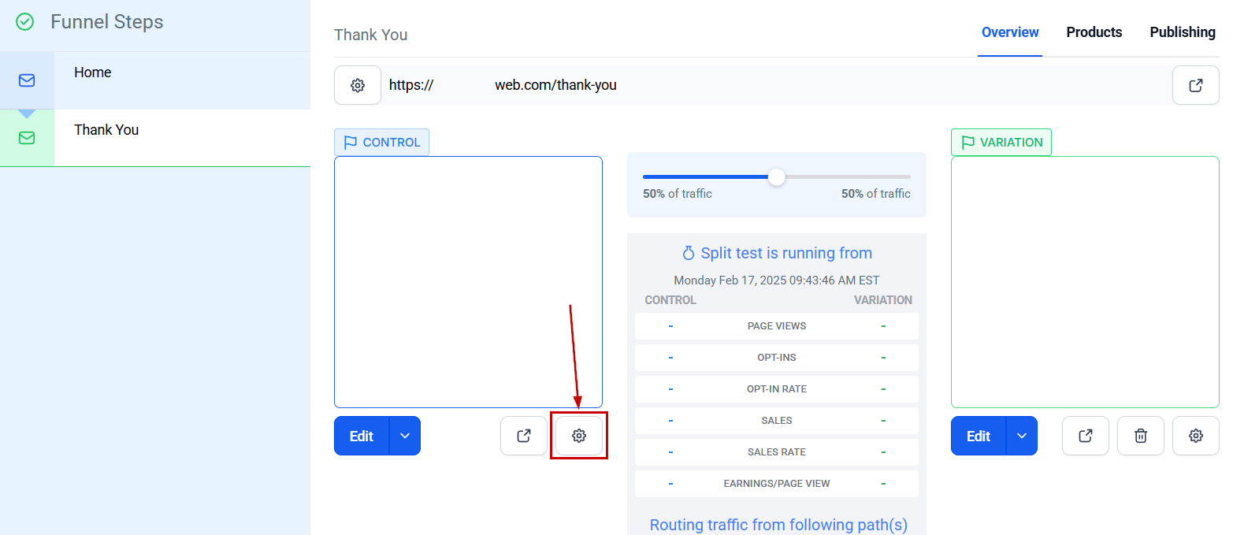This screenshot has height=535, width=1233.
Task: Delete the Variation with the trash icon
Action: tap(1141, 436)
